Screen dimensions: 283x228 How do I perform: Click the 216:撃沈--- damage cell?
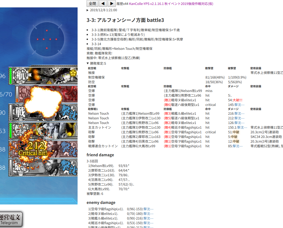tap(236, 114)
